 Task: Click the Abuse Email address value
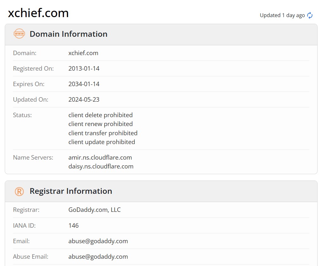(x=98, y=257)
